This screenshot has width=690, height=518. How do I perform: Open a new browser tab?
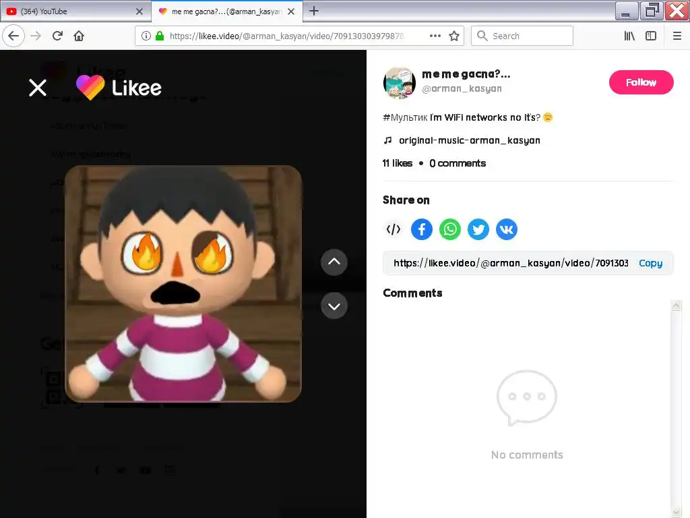click(314, 11)
